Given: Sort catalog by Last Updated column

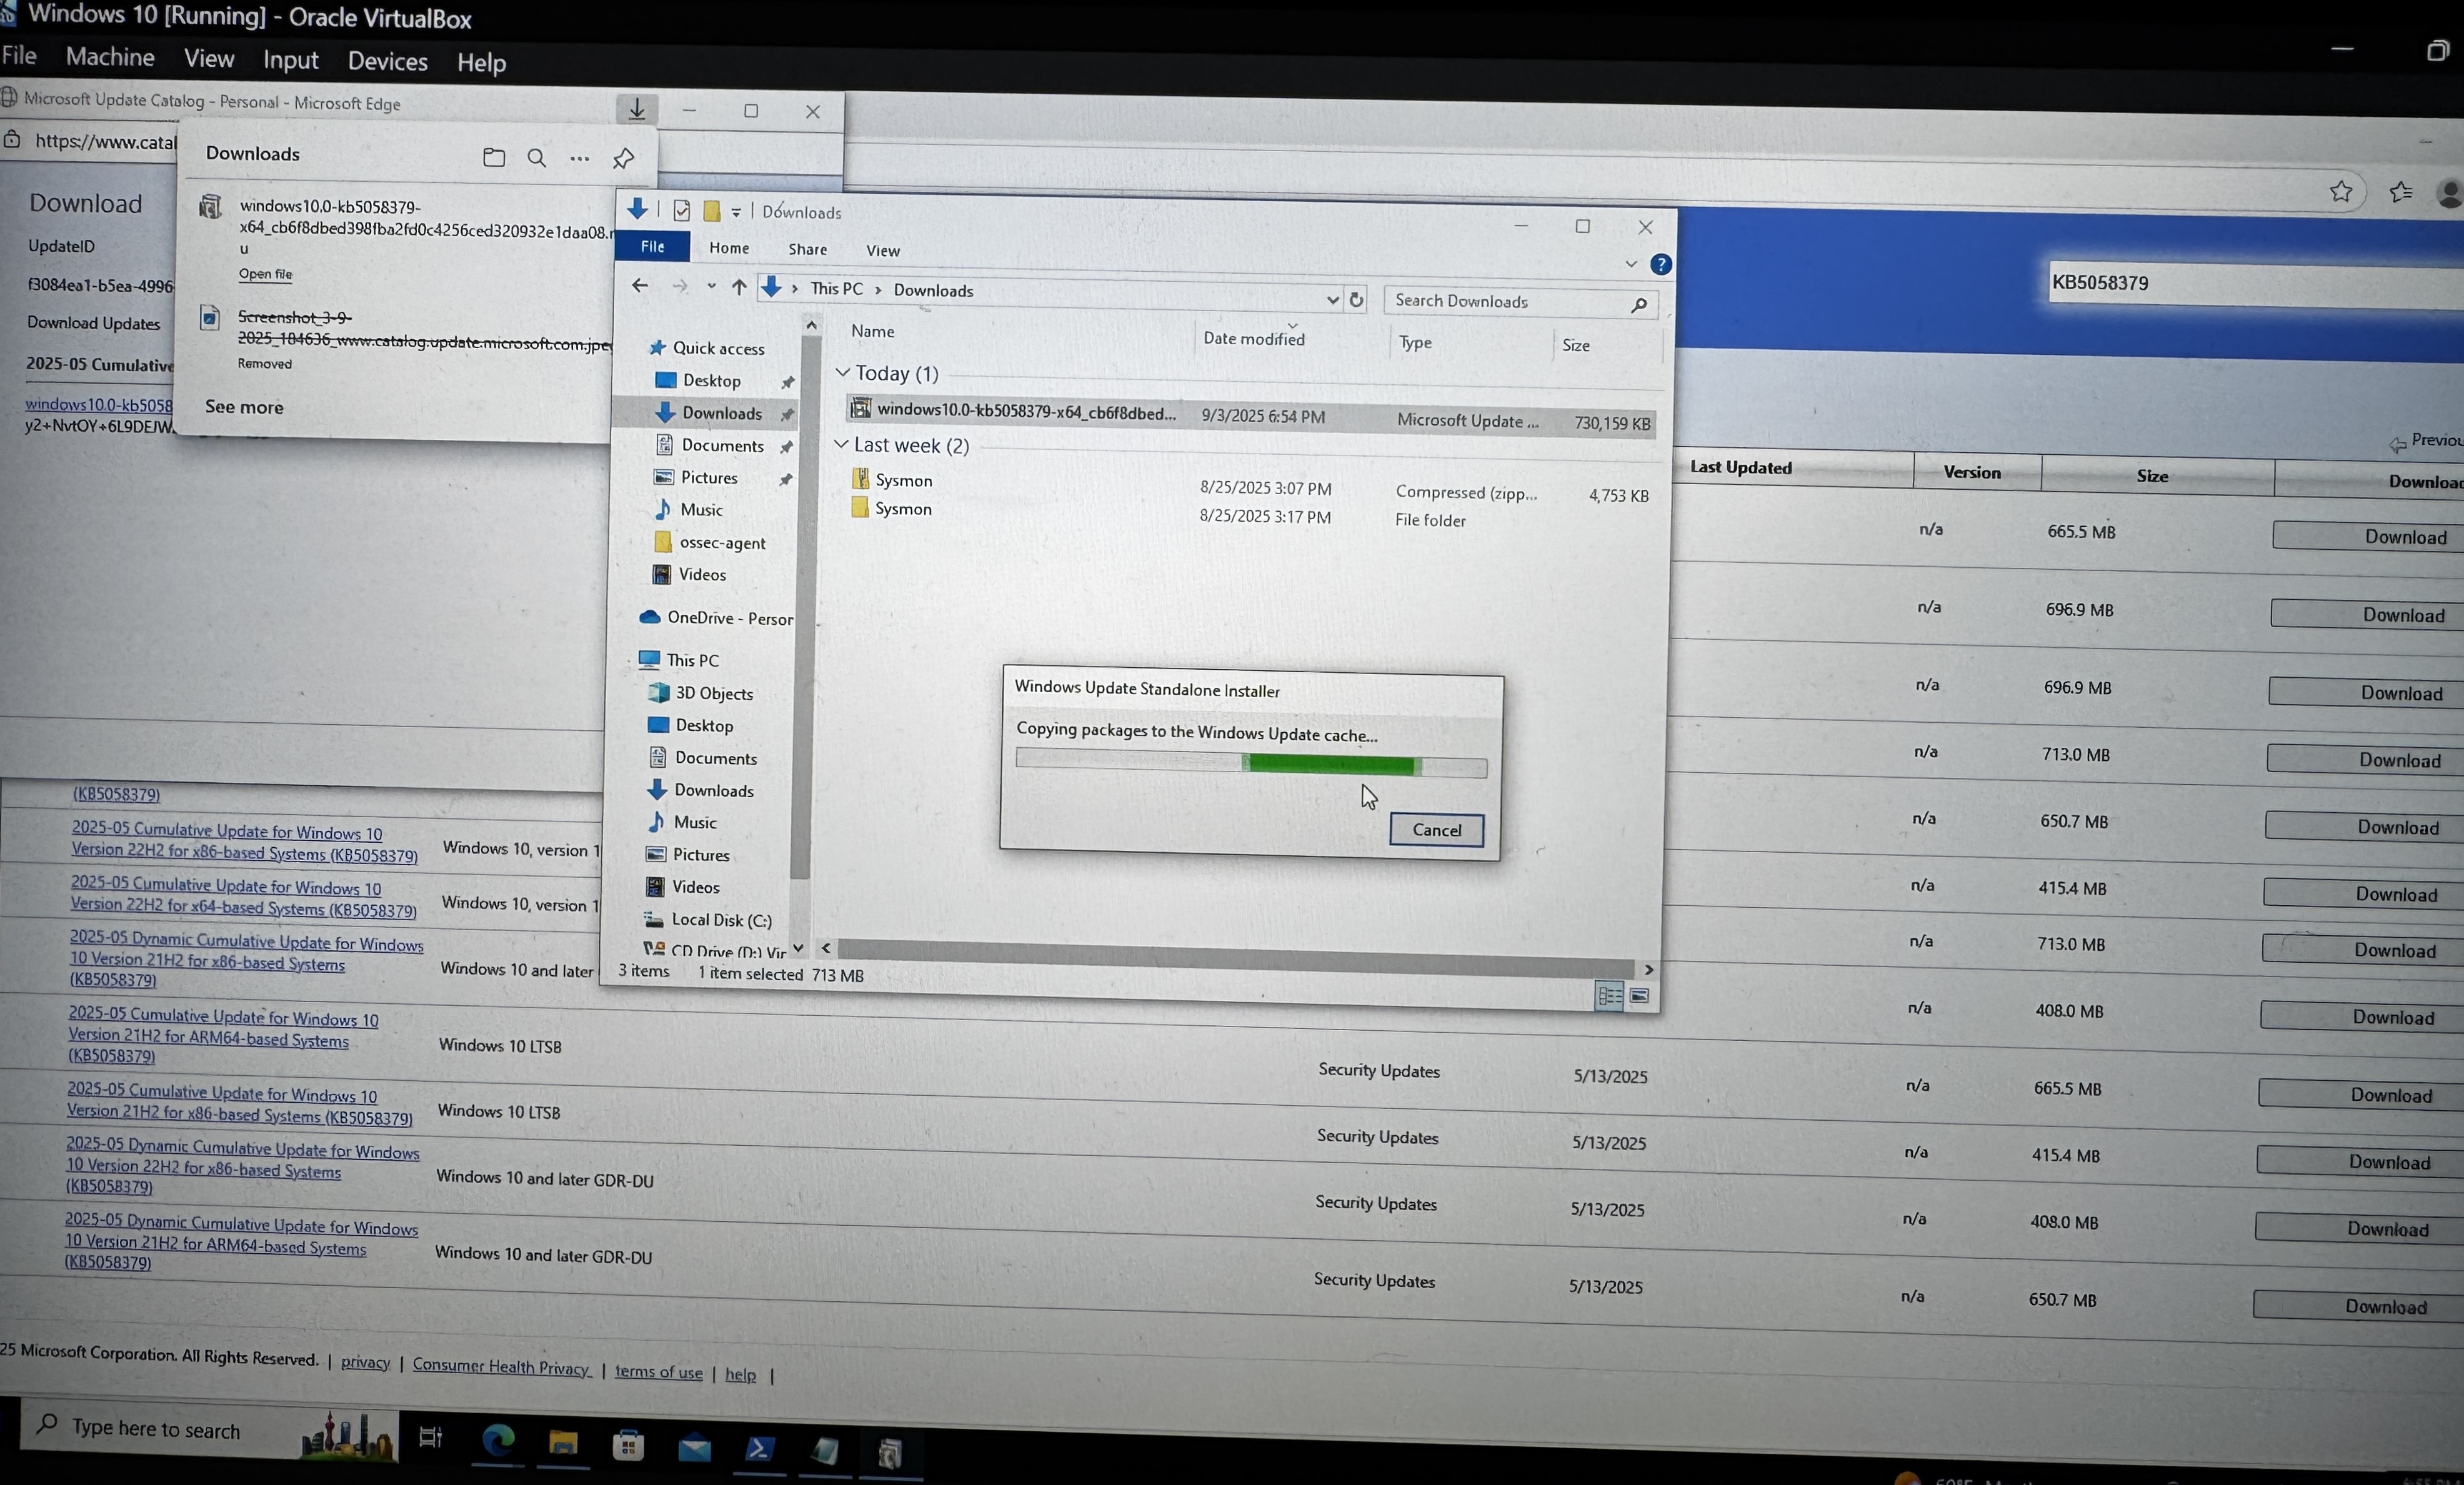Looking at the screenshot, I should [x=1740, y=467].
